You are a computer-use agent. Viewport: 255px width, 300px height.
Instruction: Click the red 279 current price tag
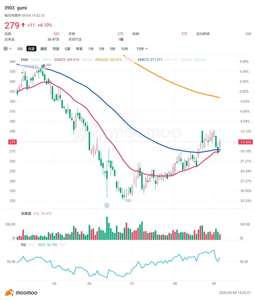tap(13, 142)
